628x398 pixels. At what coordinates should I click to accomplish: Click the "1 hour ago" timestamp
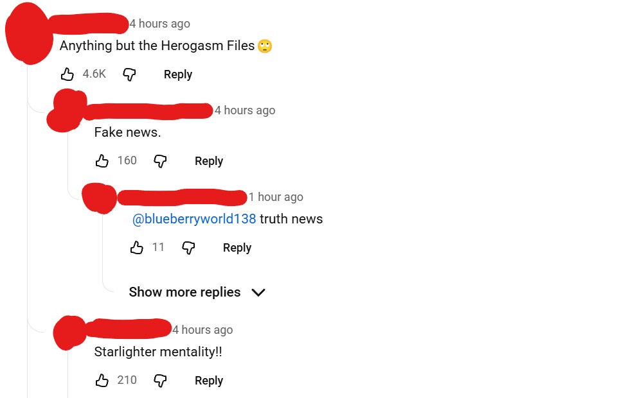(276, 197)
